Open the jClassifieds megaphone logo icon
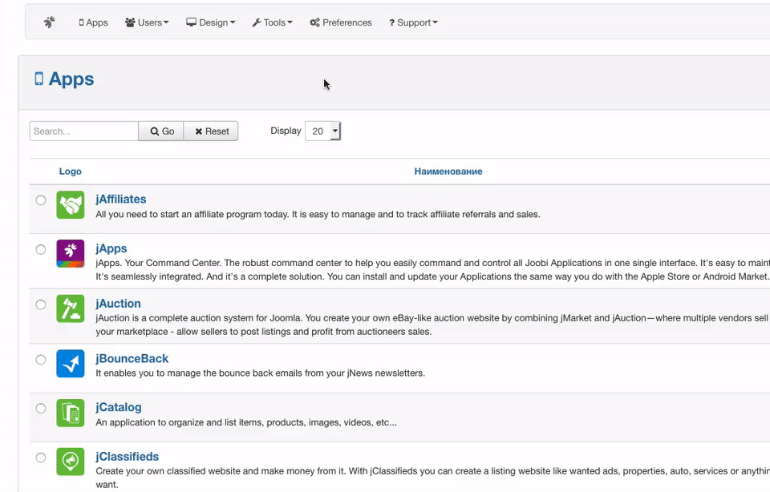 click(71, 462)
